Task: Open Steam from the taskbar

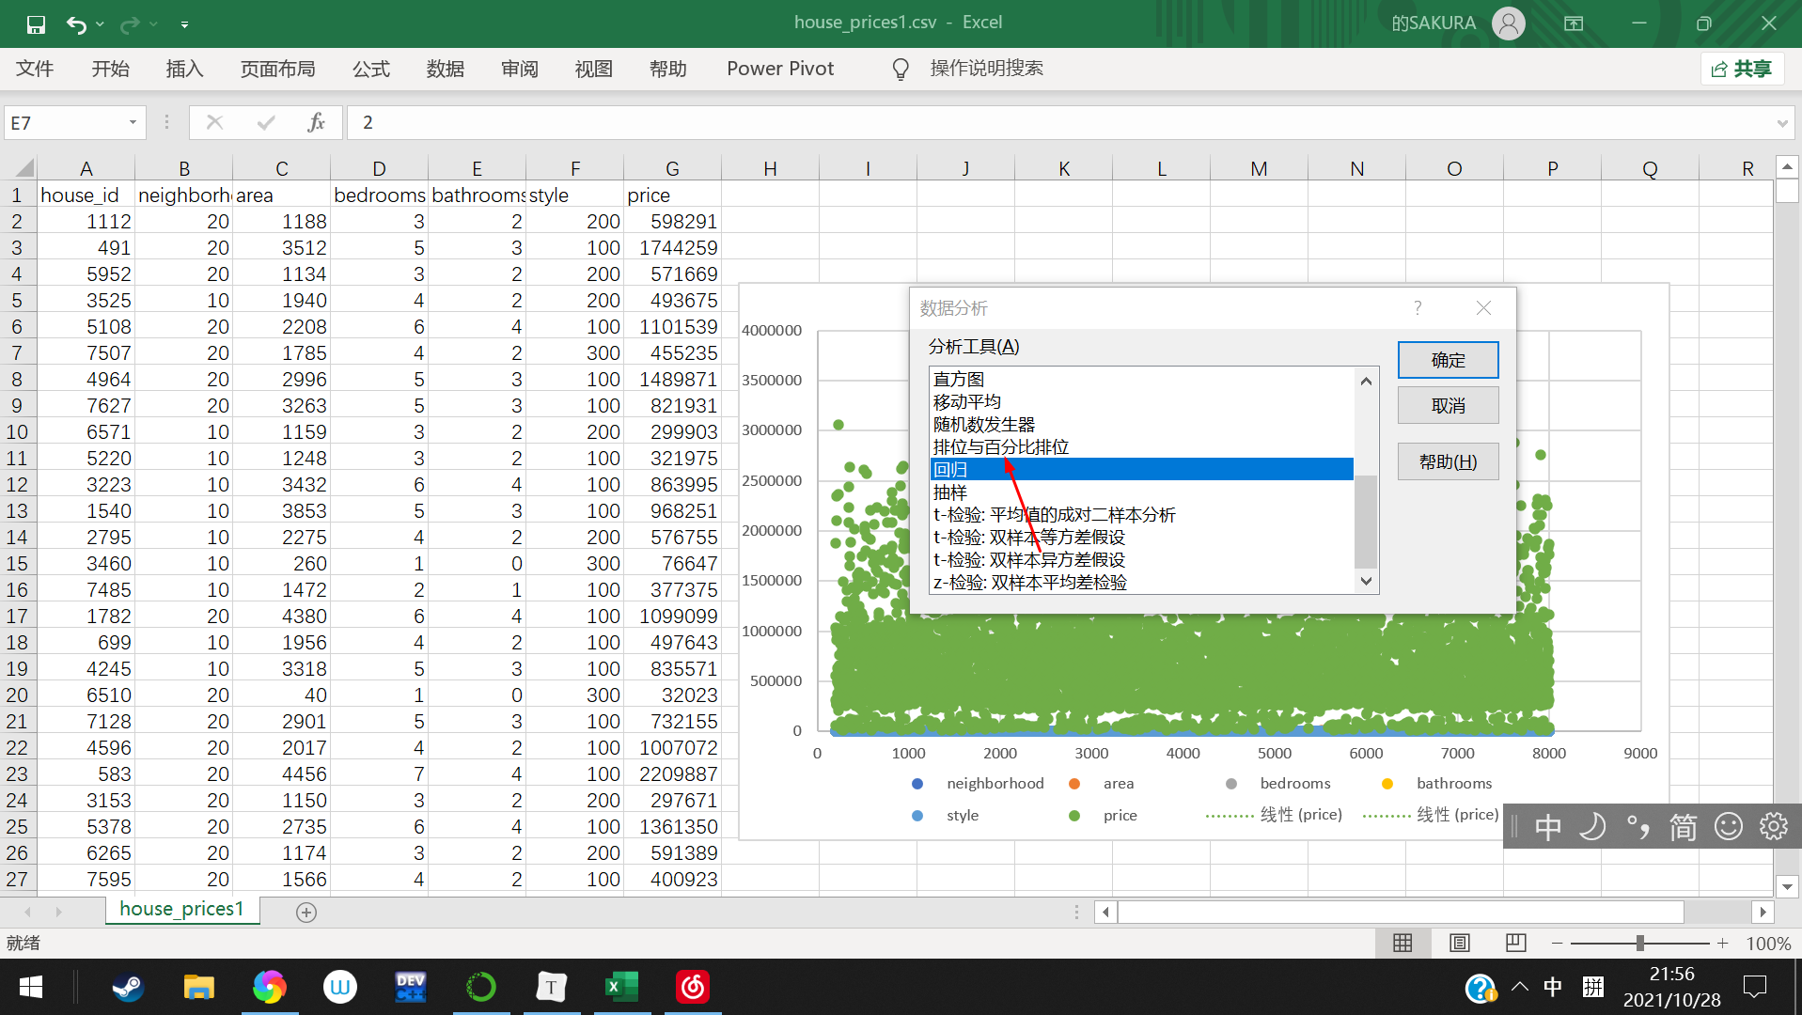Action: [x=128, y=987]
